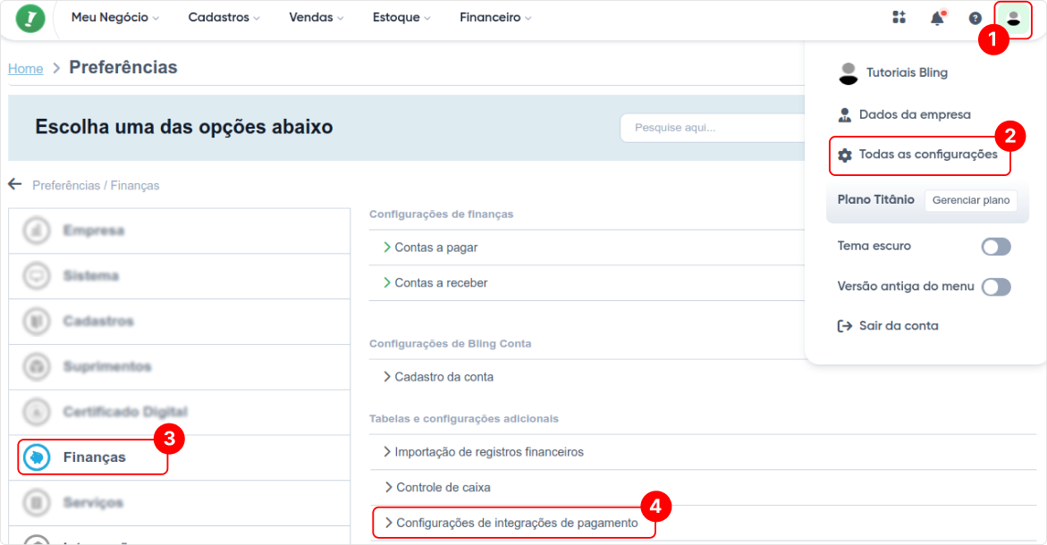This screenshot has height=545, width=1047.
Task: Click the Sair da conta exit icon
Action: tap(845, 325)
